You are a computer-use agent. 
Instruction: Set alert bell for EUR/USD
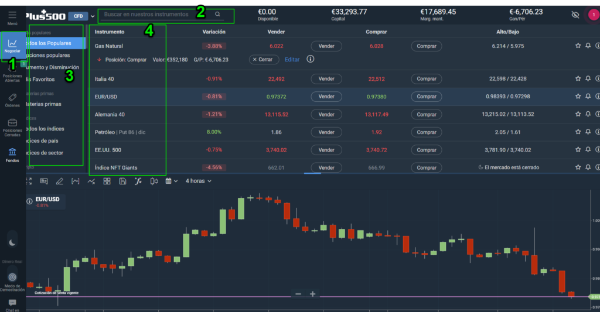click(x=588, y=96)
